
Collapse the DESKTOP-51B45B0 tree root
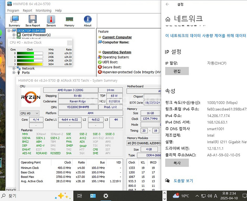(x=9, y=31)
